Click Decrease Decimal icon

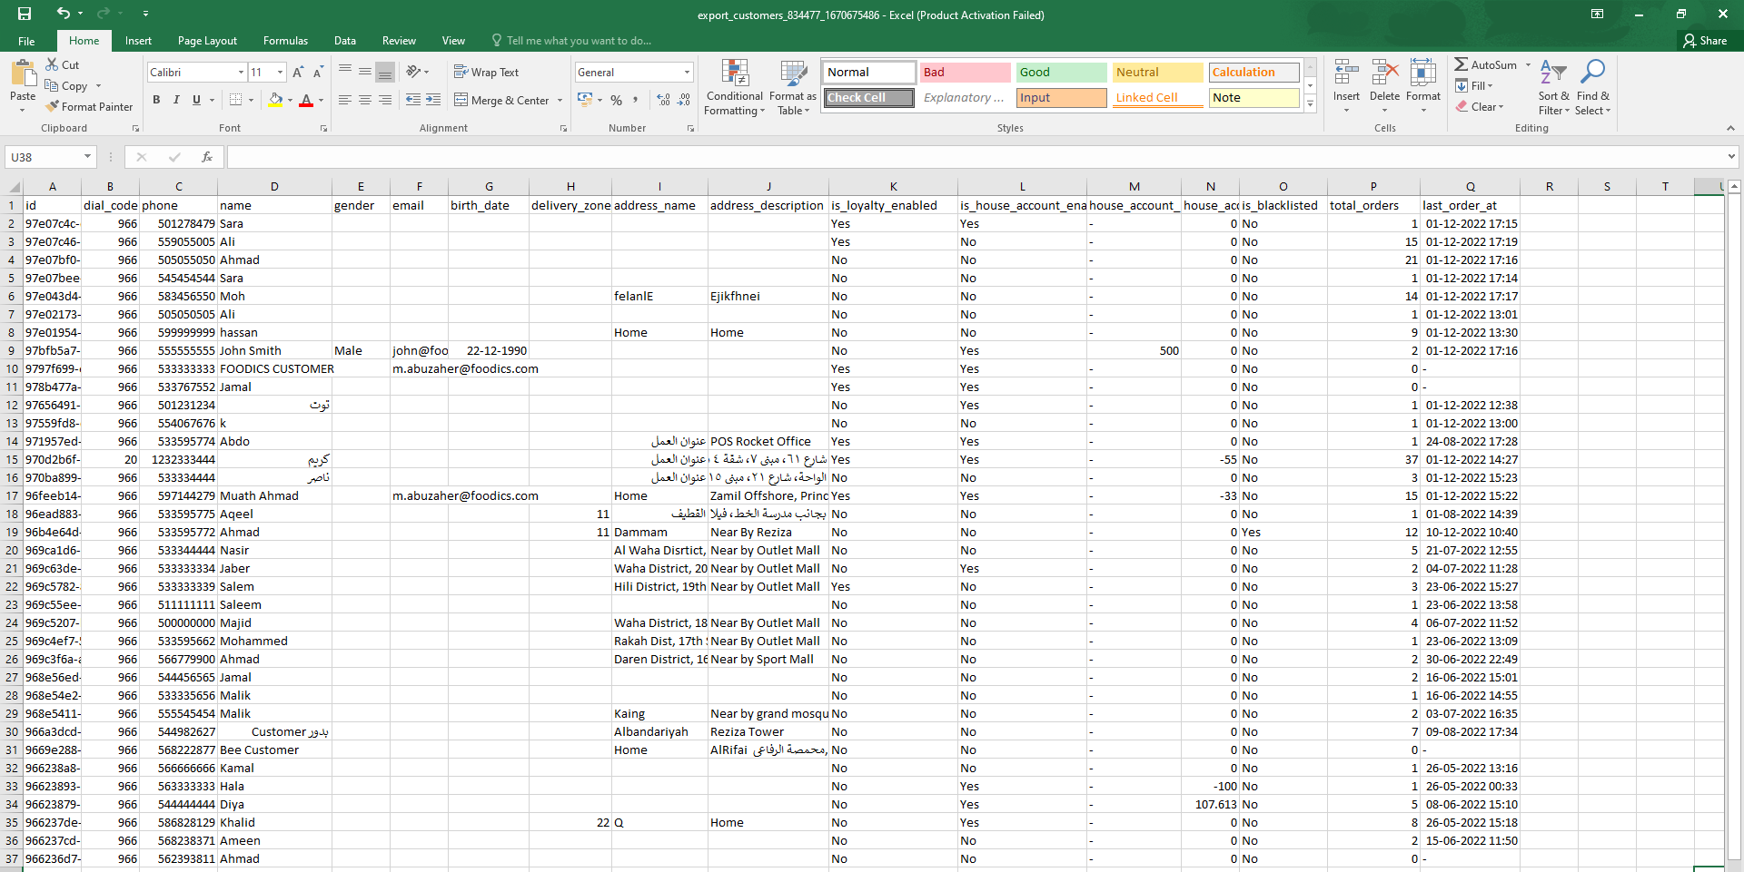[x=685, y=100]
